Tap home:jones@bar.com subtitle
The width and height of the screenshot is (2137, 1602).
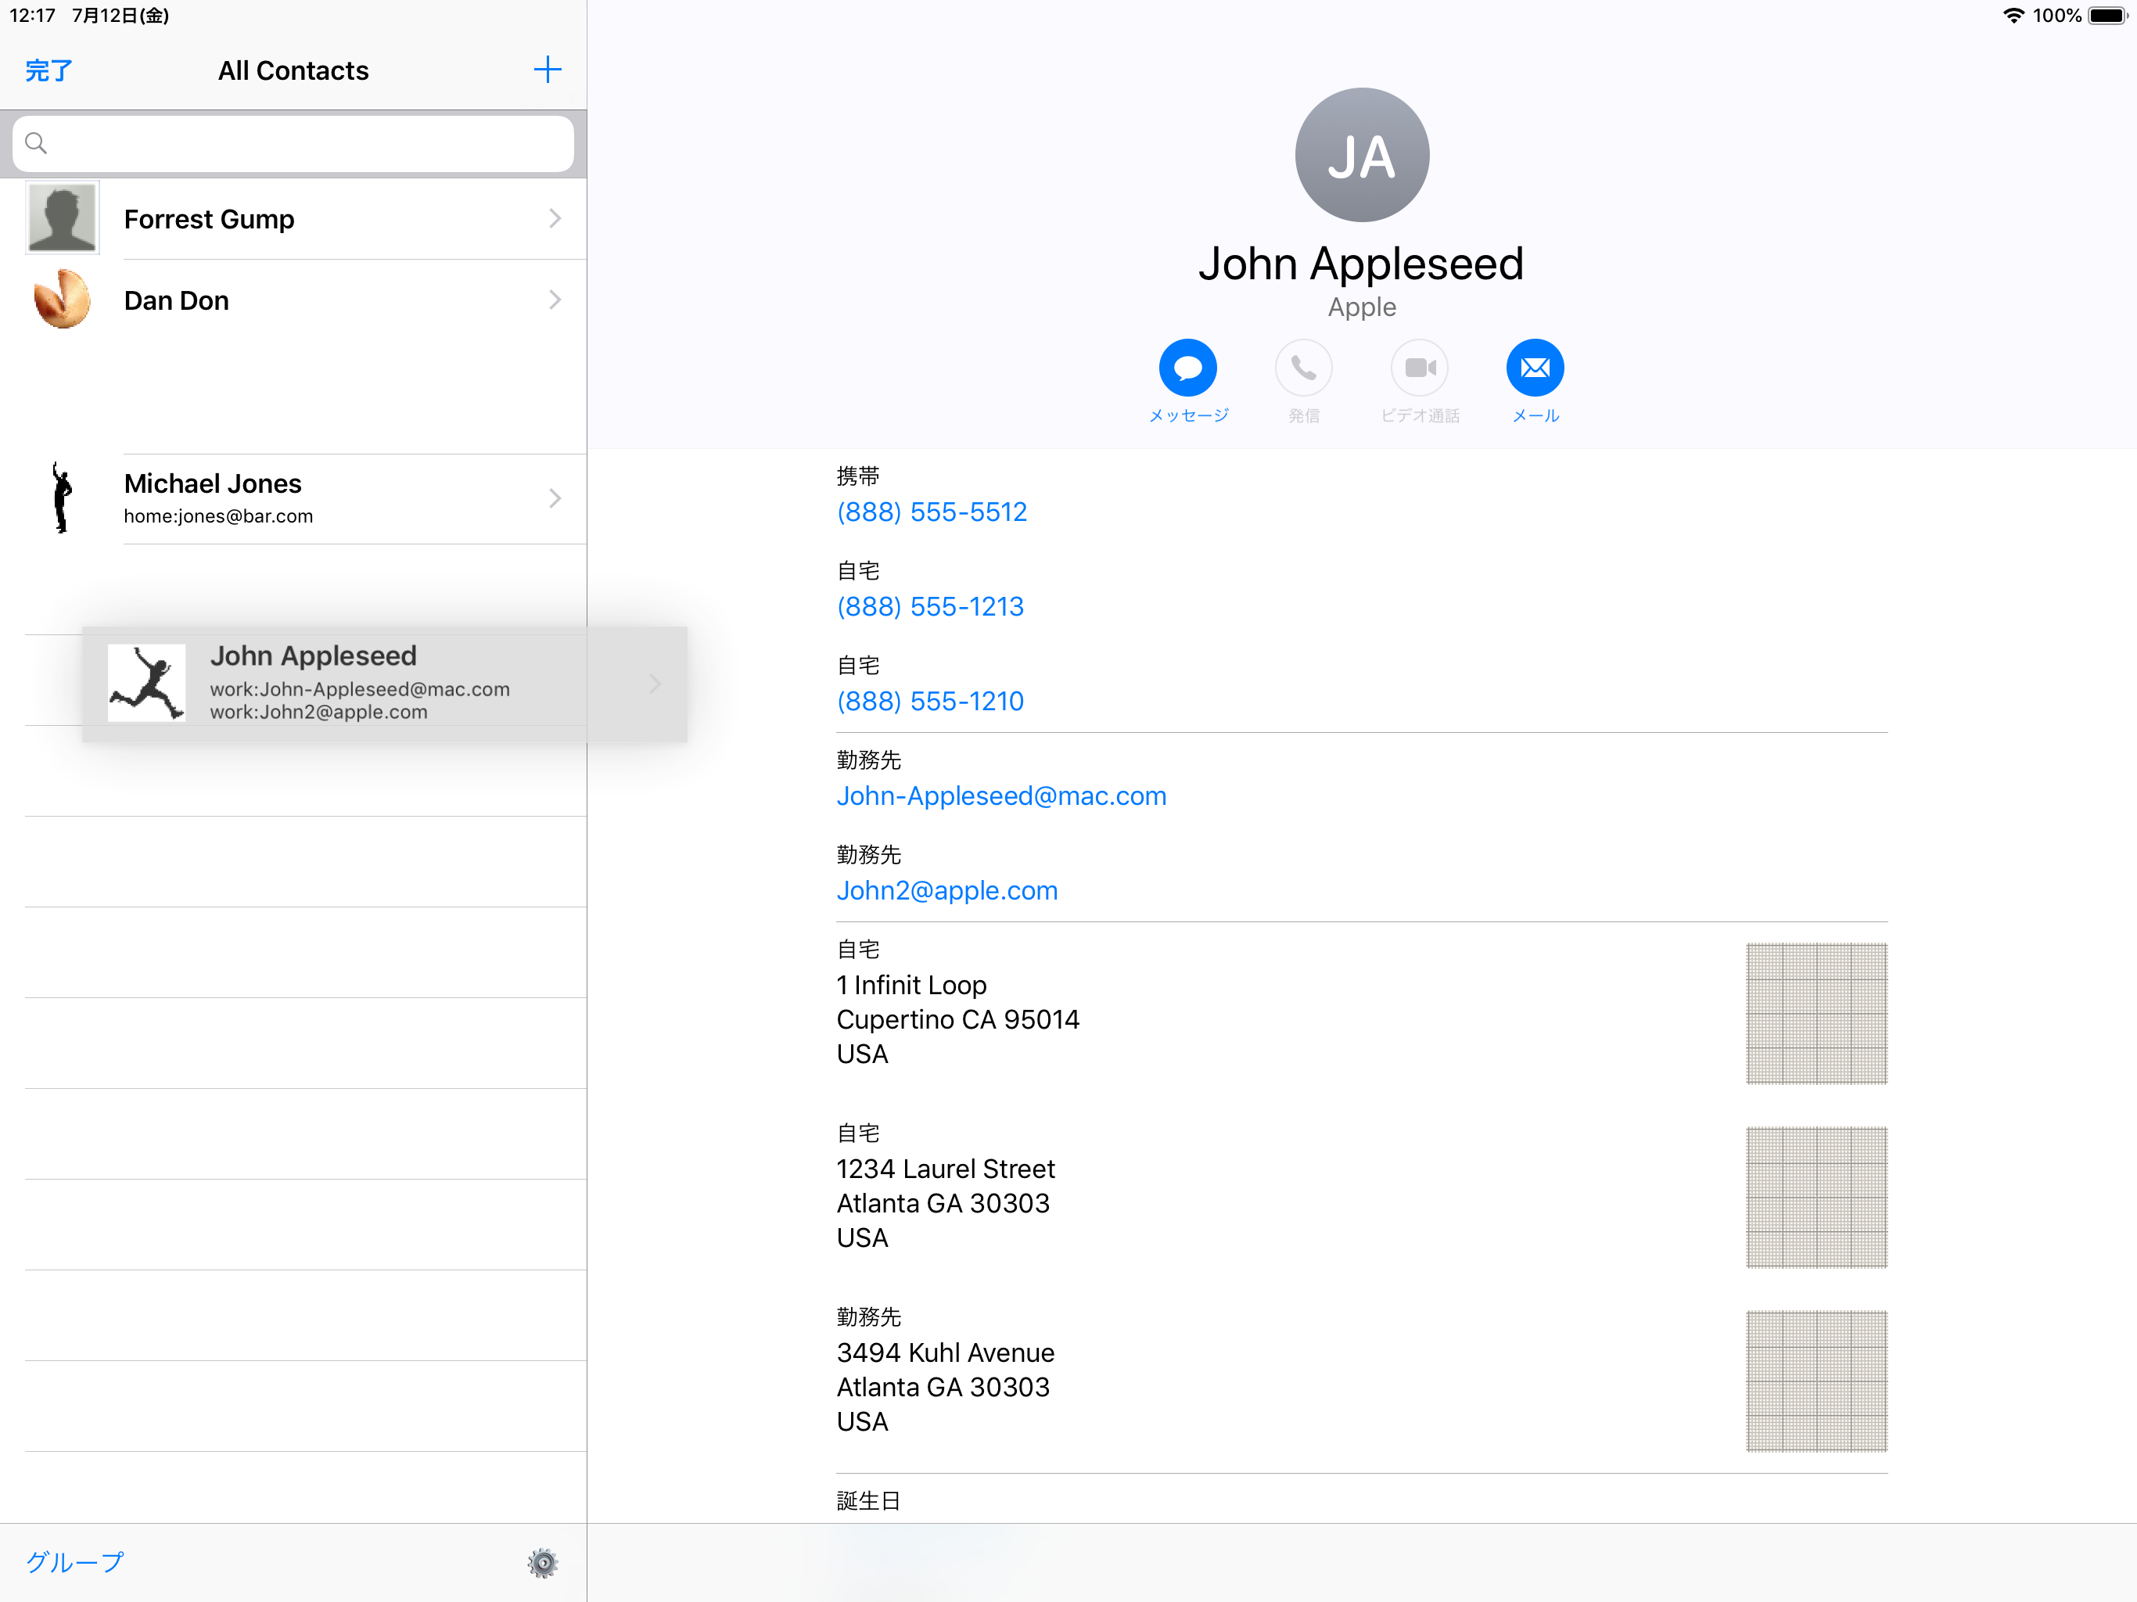coord(218,516)
